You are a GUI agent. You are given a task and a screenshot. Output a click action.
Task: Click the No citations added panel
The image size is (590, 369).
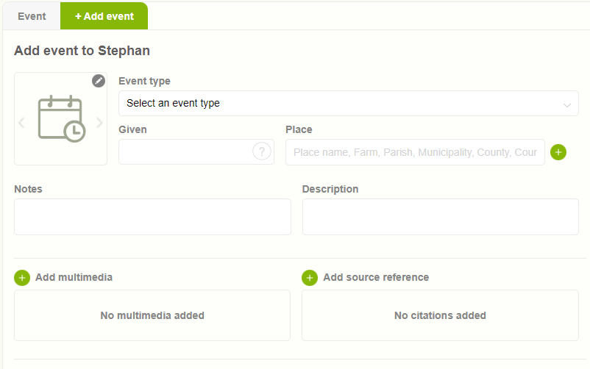tap(440, 315)
